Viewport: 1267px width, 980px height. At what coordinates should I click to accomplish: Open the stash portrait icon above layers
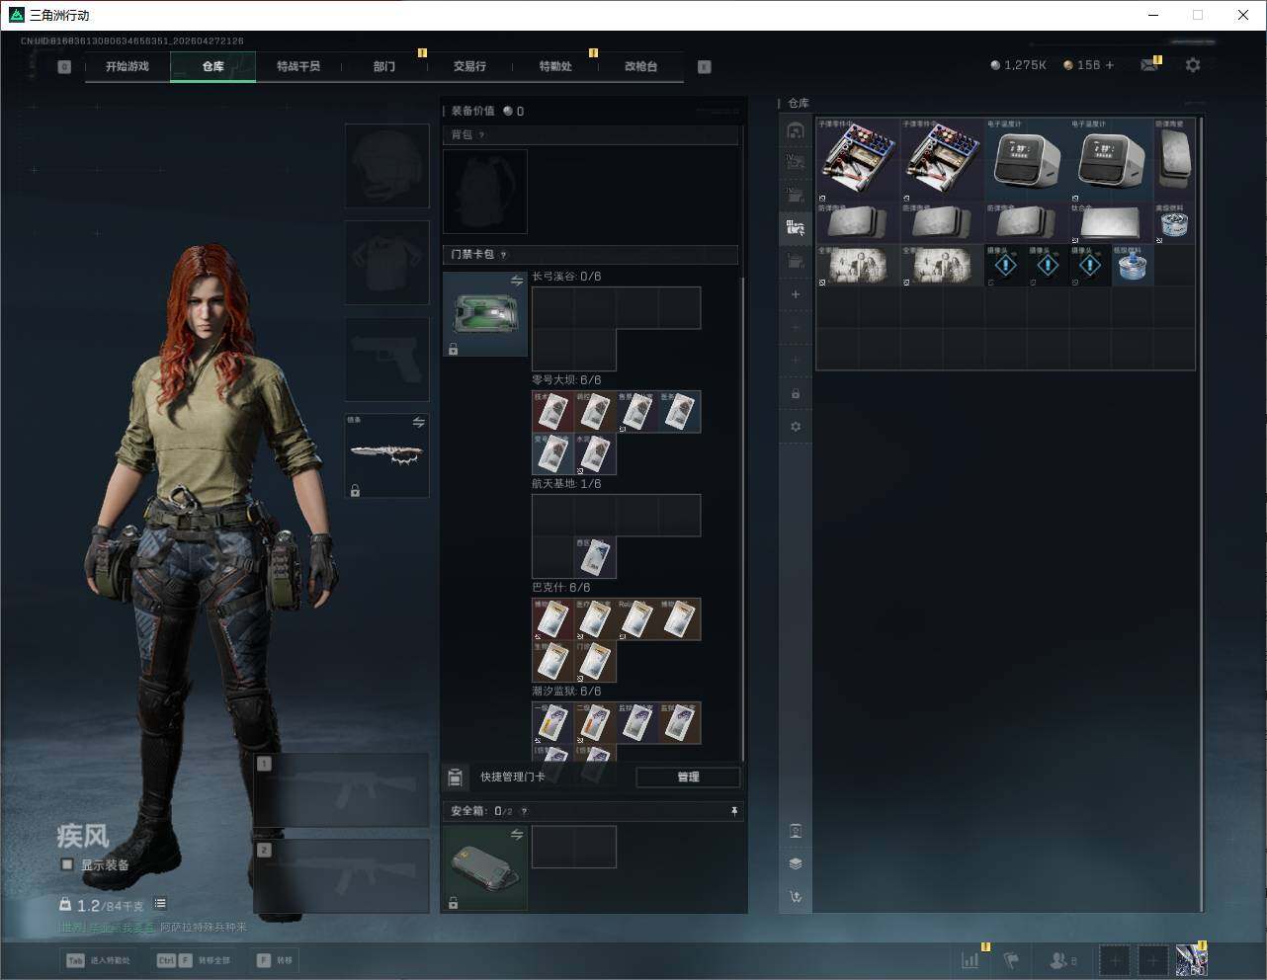coord(796,831)
